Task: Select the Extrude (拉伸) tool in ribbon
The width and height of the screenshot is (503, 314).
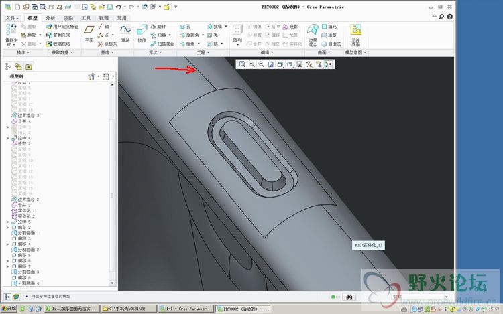Action: [x=142, y=34]
